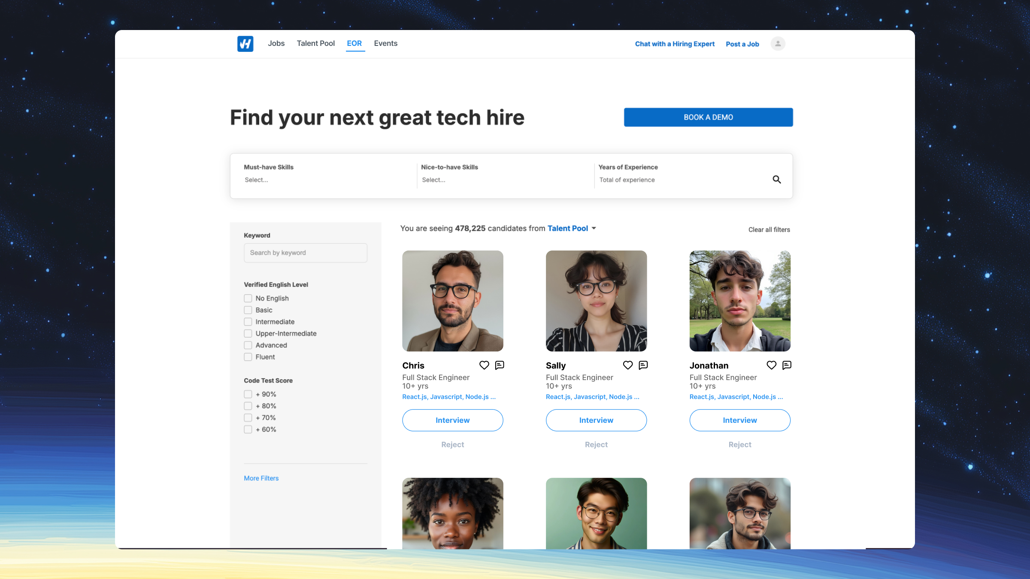Click Clear all filters
This screenshot has width=1030, height=579.
point(769,230)
